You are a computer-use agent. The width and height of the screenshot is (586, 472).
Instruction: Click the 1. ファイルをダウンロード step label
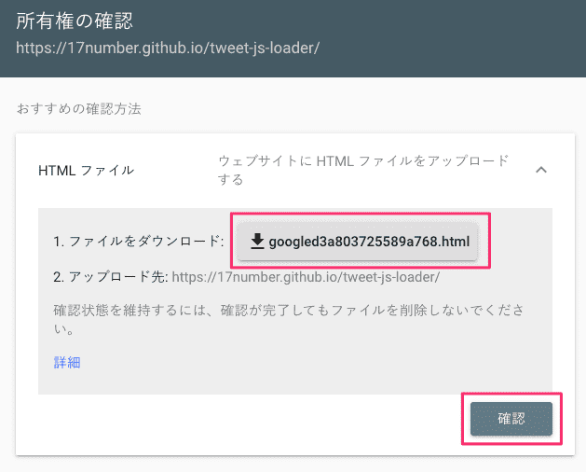138,243
